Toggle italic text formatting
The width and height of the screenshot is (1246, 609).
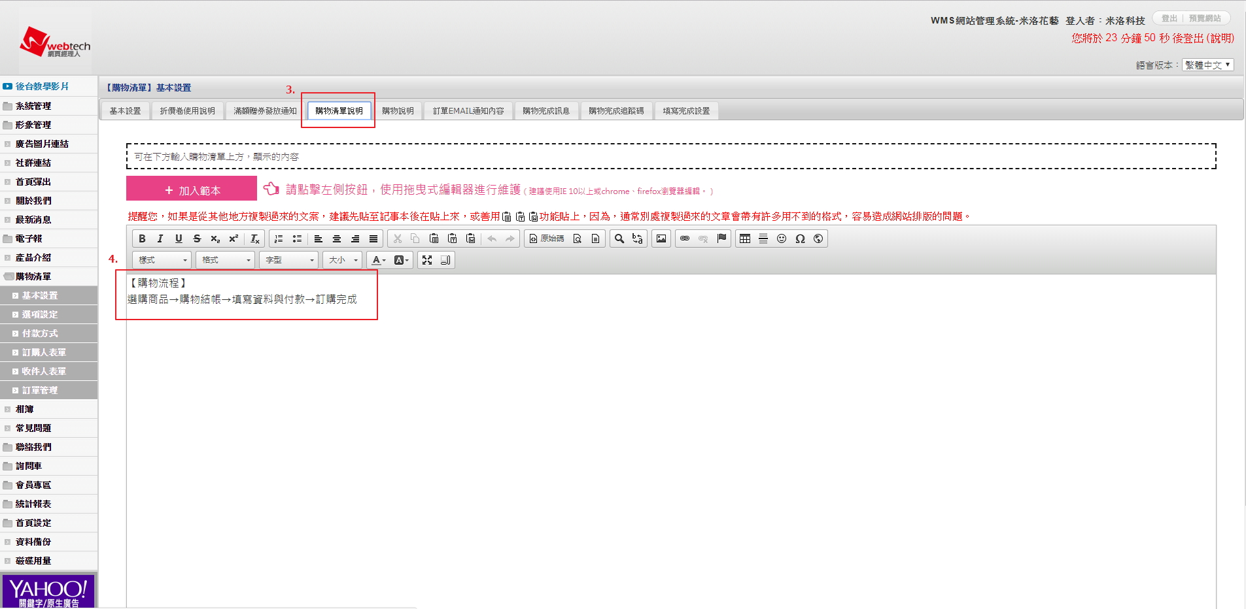tap(160, 239)
